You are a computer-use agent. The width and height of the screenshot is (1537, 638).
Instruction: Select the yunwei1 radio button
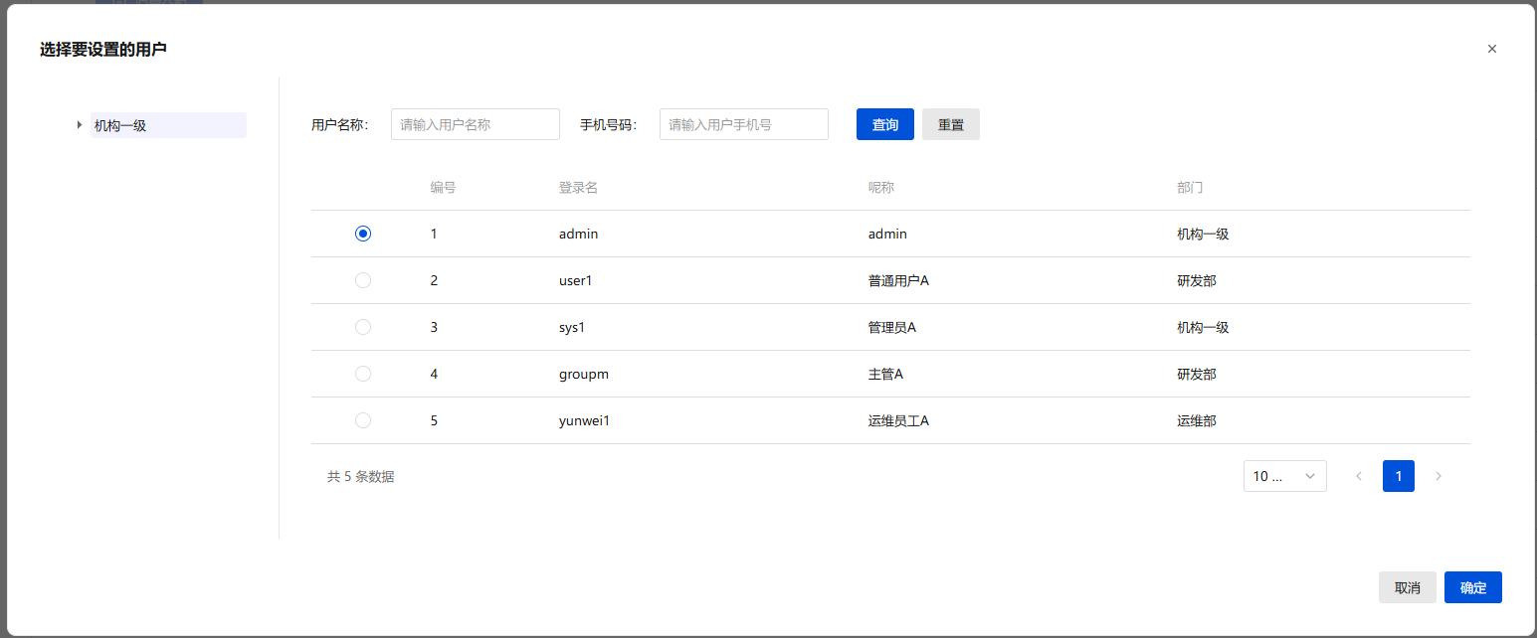click(363, 420)
